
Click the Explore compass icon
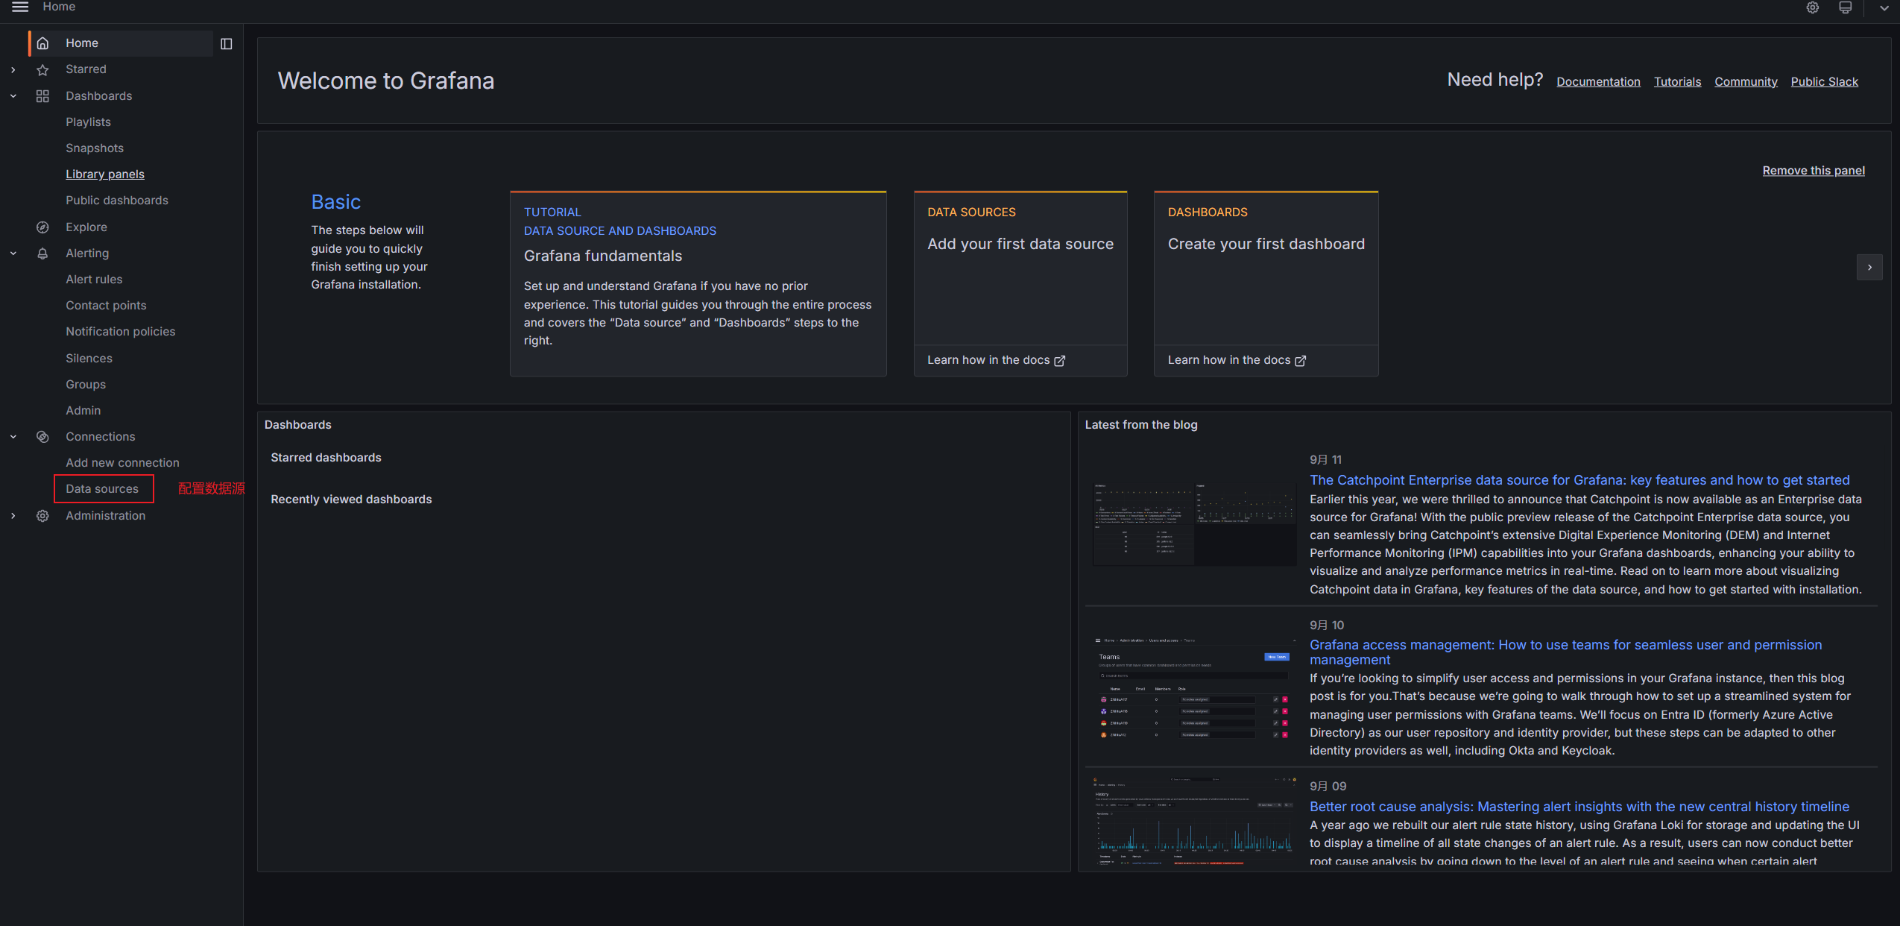(43, 227)
